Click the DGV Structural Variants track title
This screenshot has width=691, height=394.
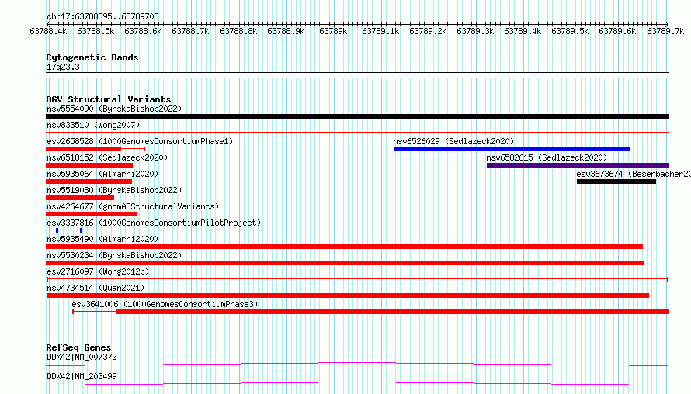(x=109, y=99)
